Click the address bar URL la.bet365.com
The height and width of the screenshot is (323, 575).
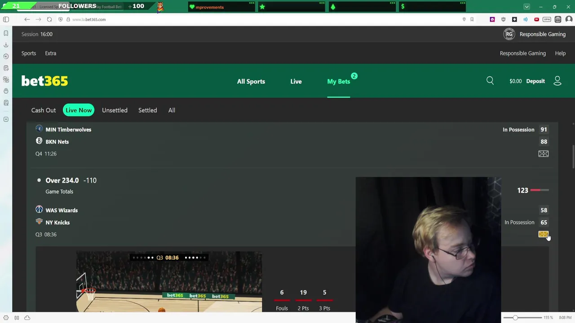coord(89,20)
